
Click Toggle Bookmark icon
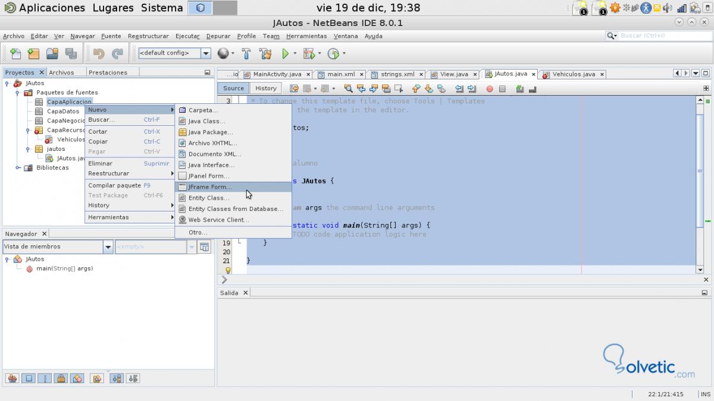pyautogui.click(x=441, y=89)
